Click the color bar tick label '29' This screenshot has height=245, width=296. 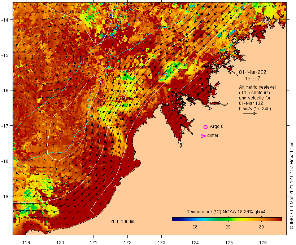click(228, 227)
